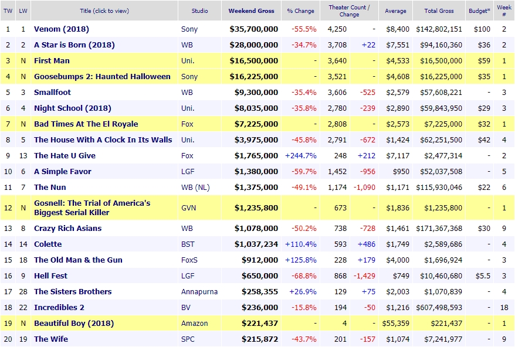The image size is (515, 347).
Task: Click the 4,250 theater count
Action: pyautogui.click(x=337, y=29)
